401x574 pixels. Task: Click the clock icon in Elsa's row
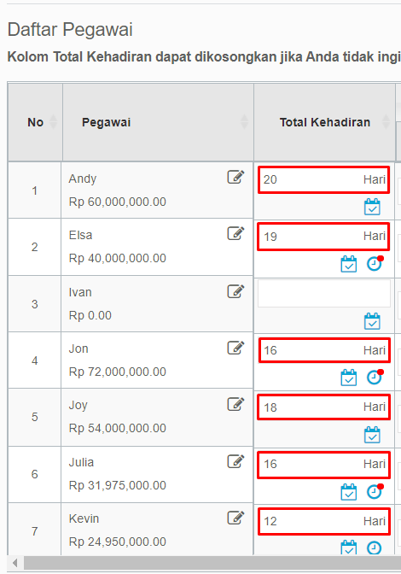pos(375,264)
